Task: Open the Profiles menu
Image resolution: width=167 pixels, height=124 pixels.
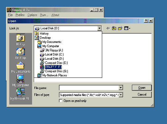Action: click(20, 15)
